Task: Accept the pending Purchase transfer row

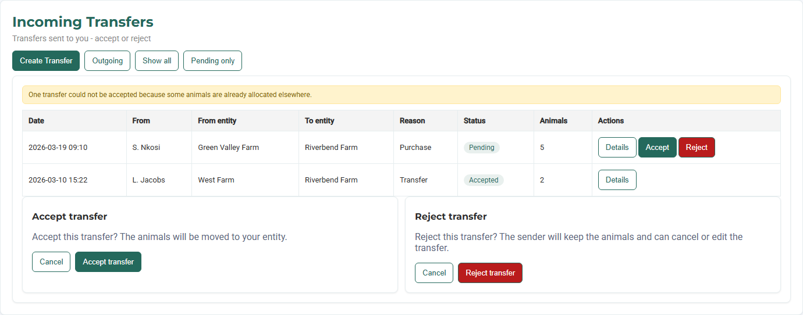Action: (x=657, y=147)
